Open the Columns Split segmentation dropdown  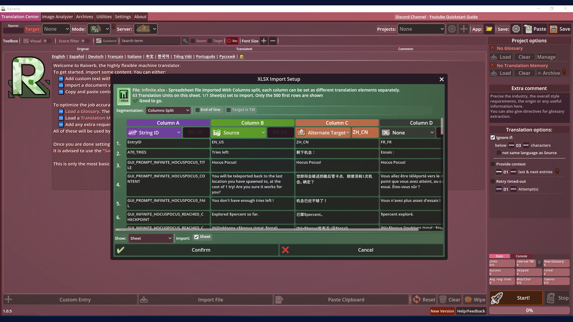pyautogui.click(x=168, y=110)
